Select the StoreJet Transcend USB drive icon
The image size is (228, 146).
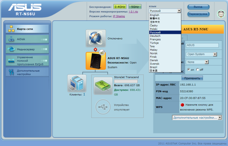[x=103, y=86]
